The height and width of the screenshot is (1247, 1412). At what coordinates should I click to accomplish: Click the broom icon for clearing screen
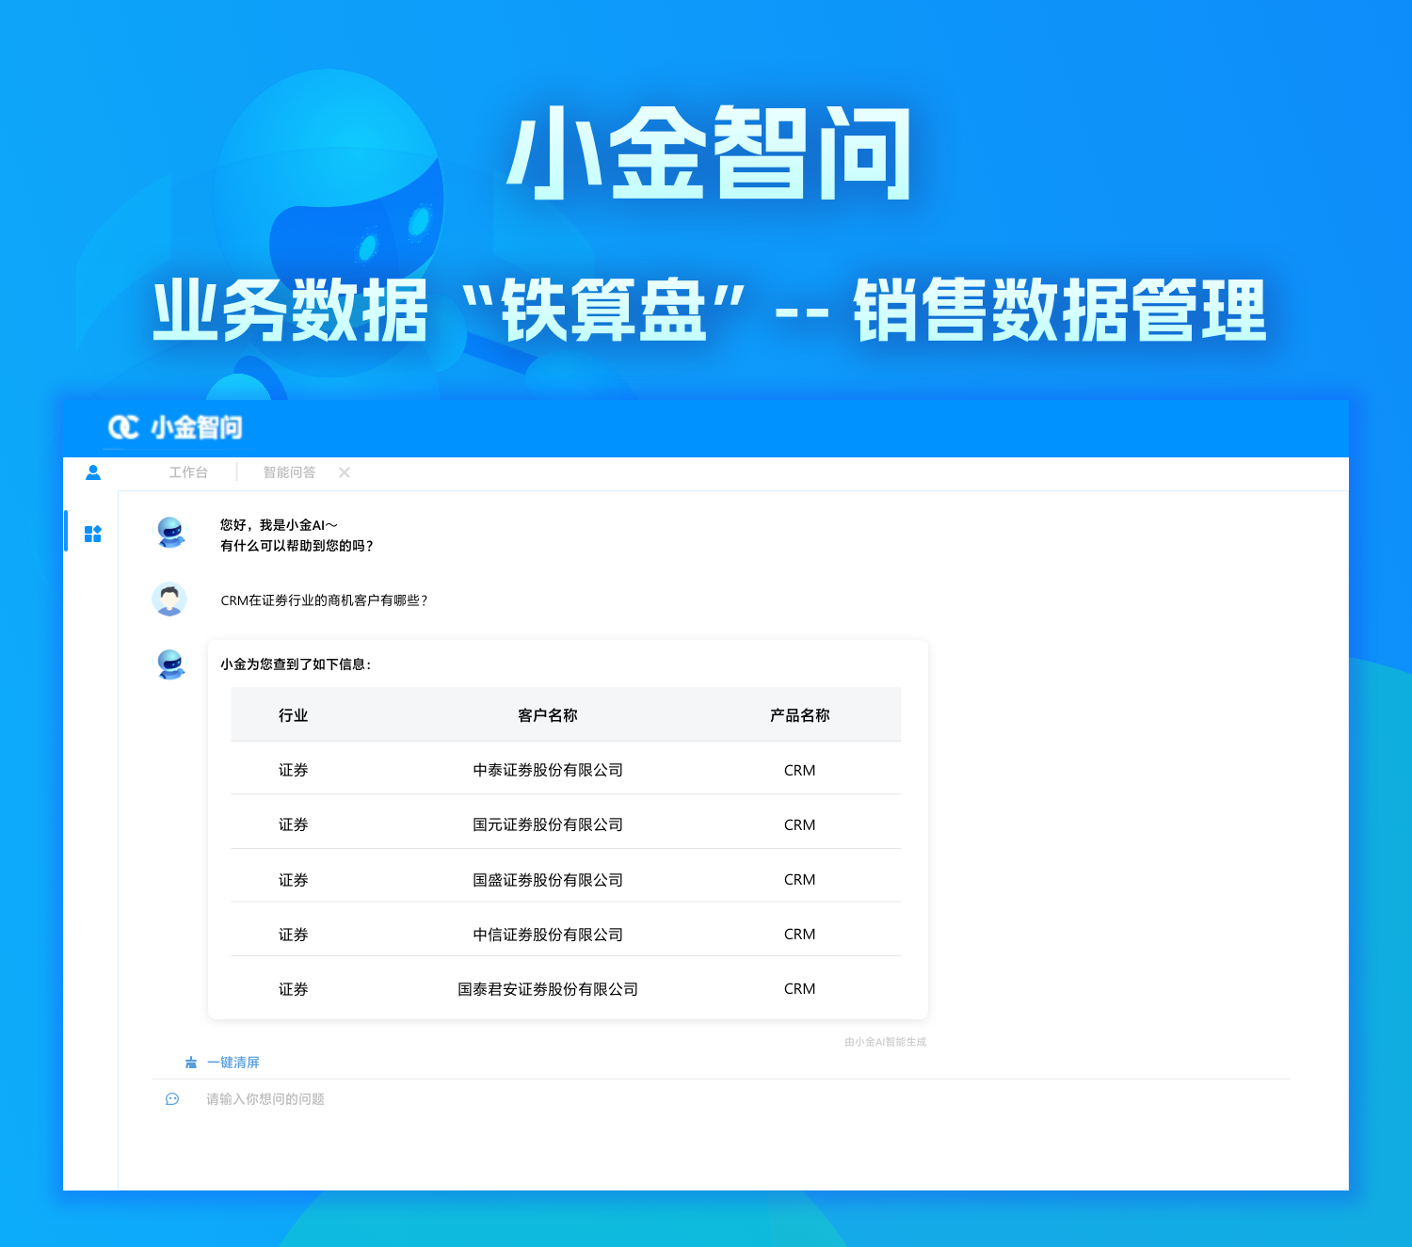191,1063
